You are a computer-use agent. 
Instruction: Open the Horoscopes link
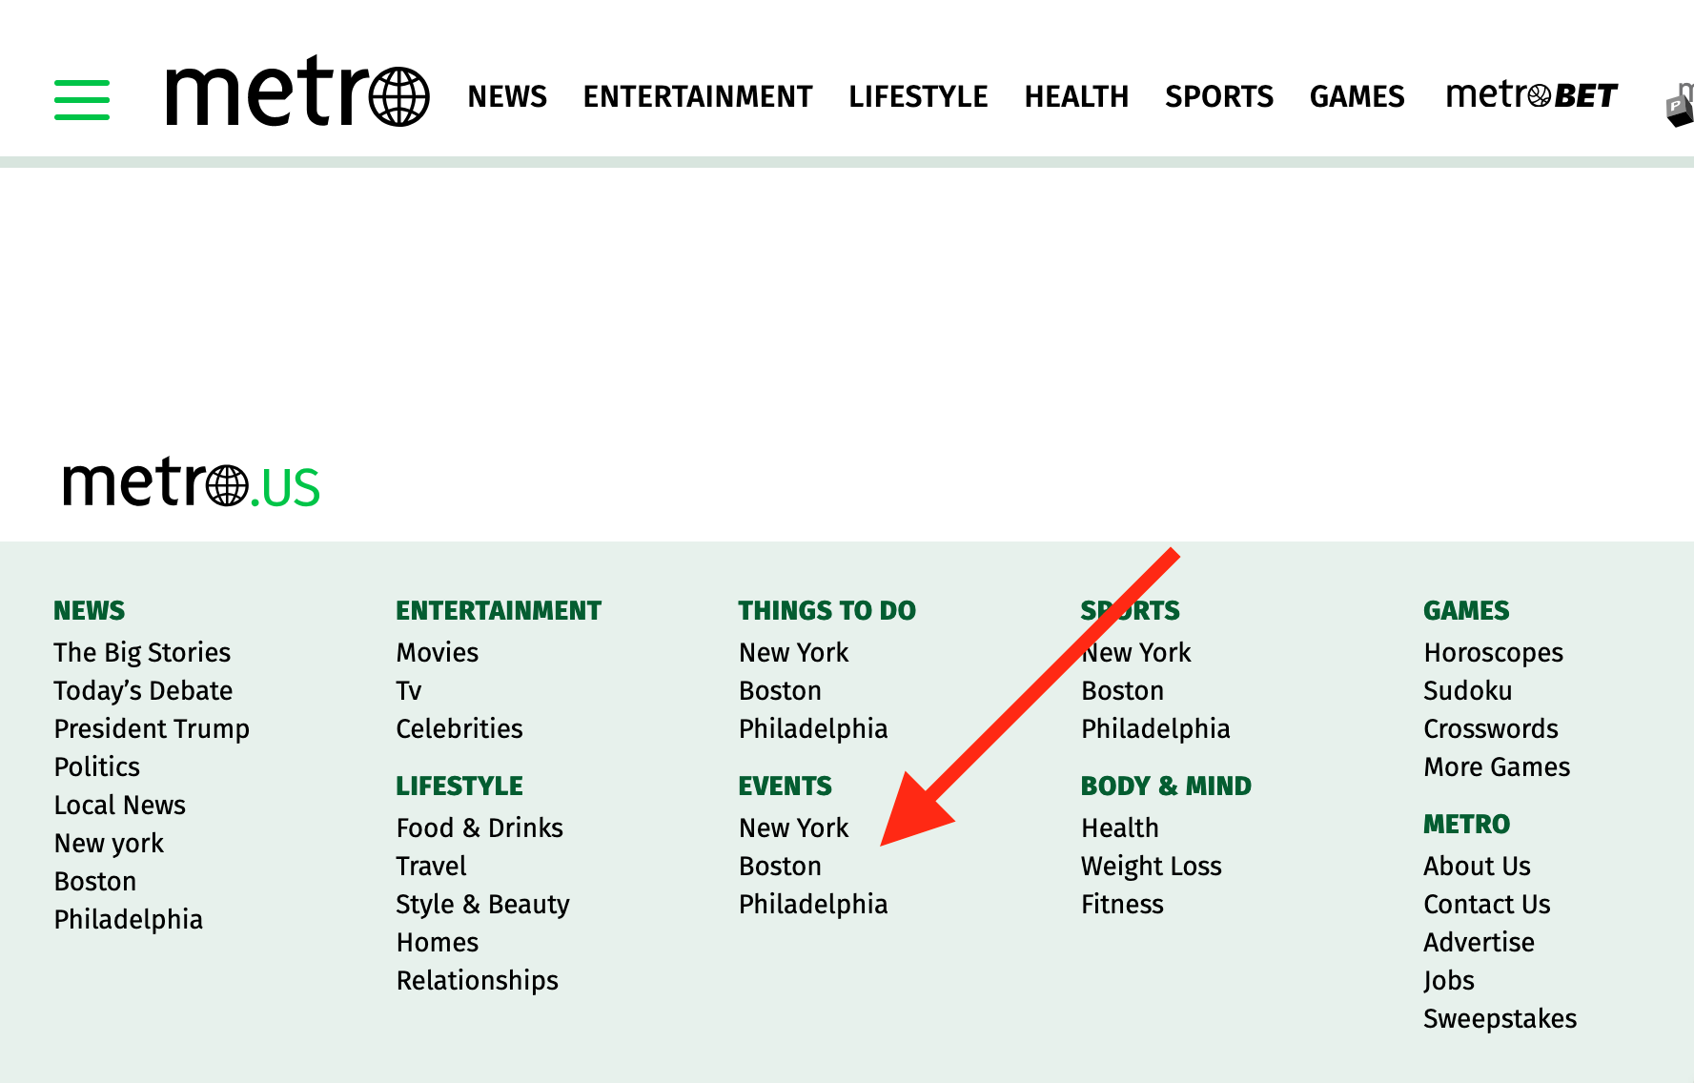point(1494,653)
